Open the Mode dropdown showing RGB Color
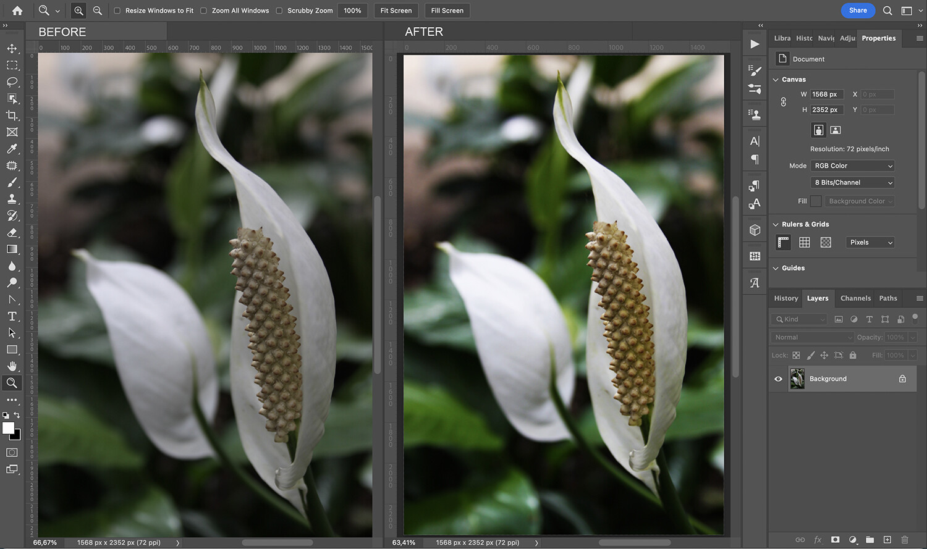Image resolution: width=927 pixels, height=549 pixels. coord(852,166)
